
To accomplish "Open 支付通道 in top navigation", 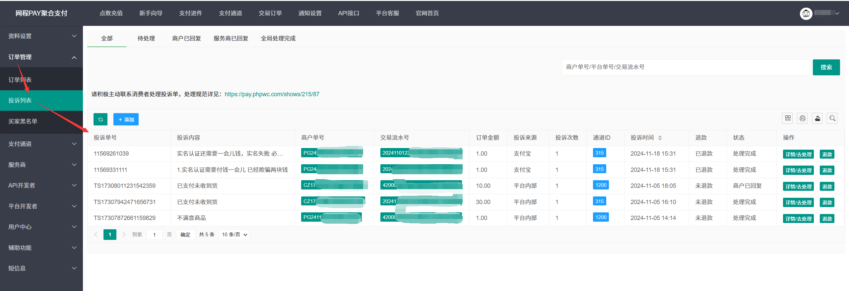I will (230, 13).
